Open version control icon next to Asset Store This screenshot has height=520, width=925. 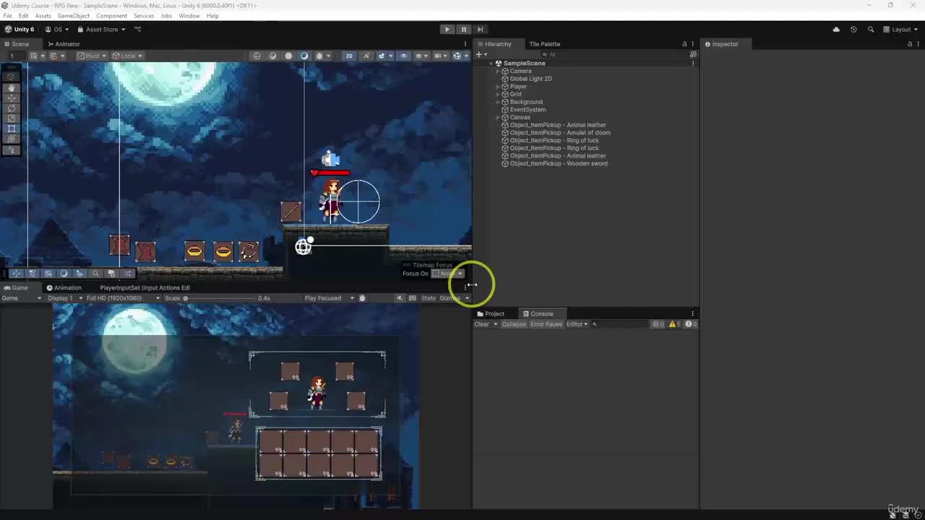(x=138, y=30)
